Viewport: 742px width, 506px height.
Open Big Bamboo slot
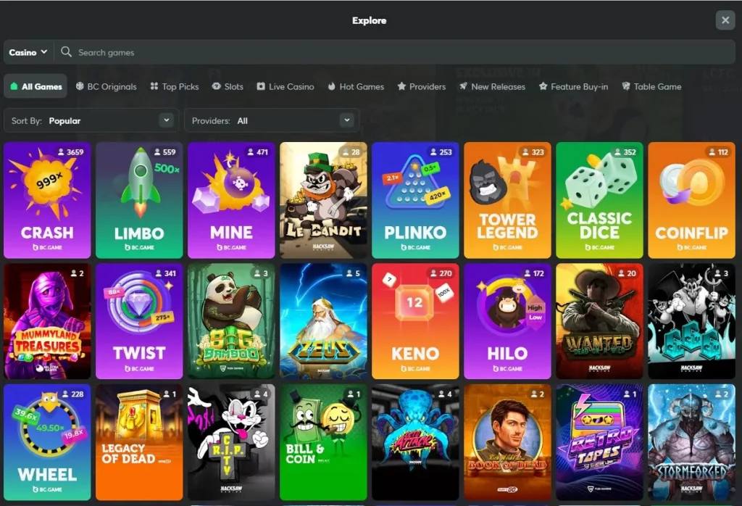231,321
